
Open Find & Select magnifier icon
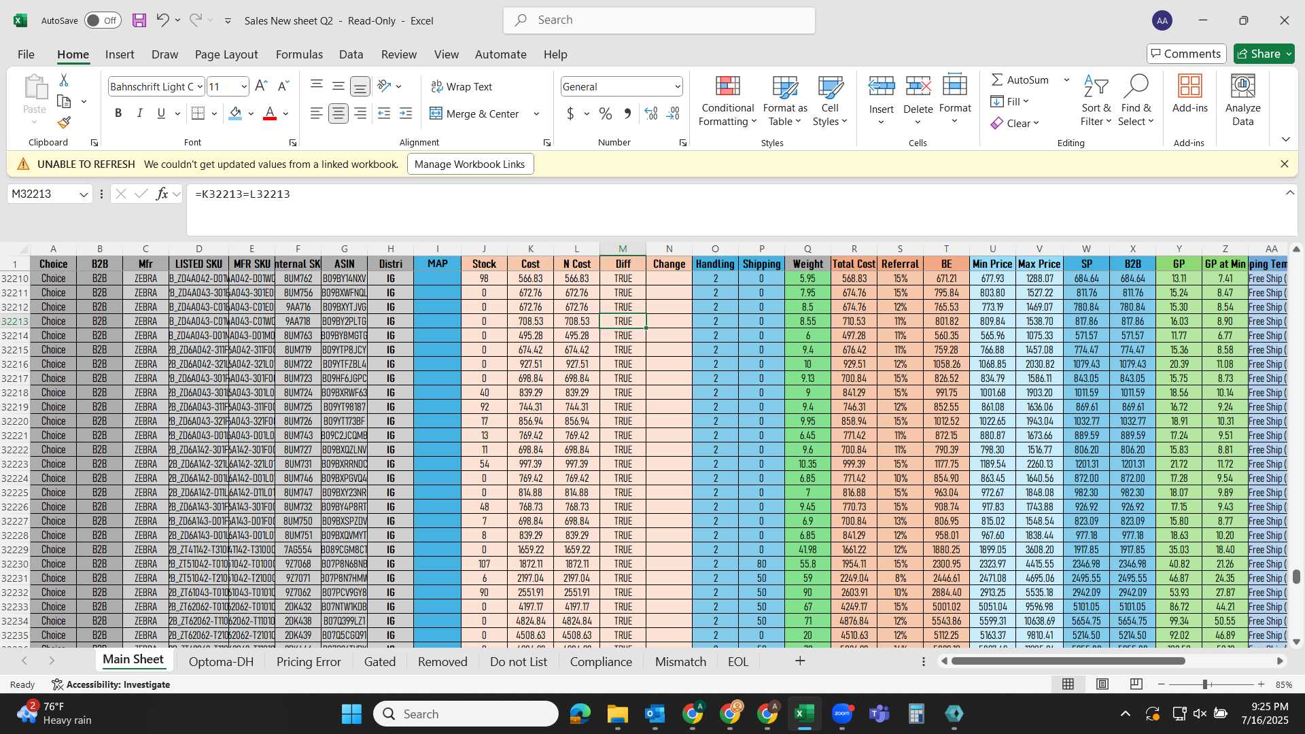tap(1136, 86)
